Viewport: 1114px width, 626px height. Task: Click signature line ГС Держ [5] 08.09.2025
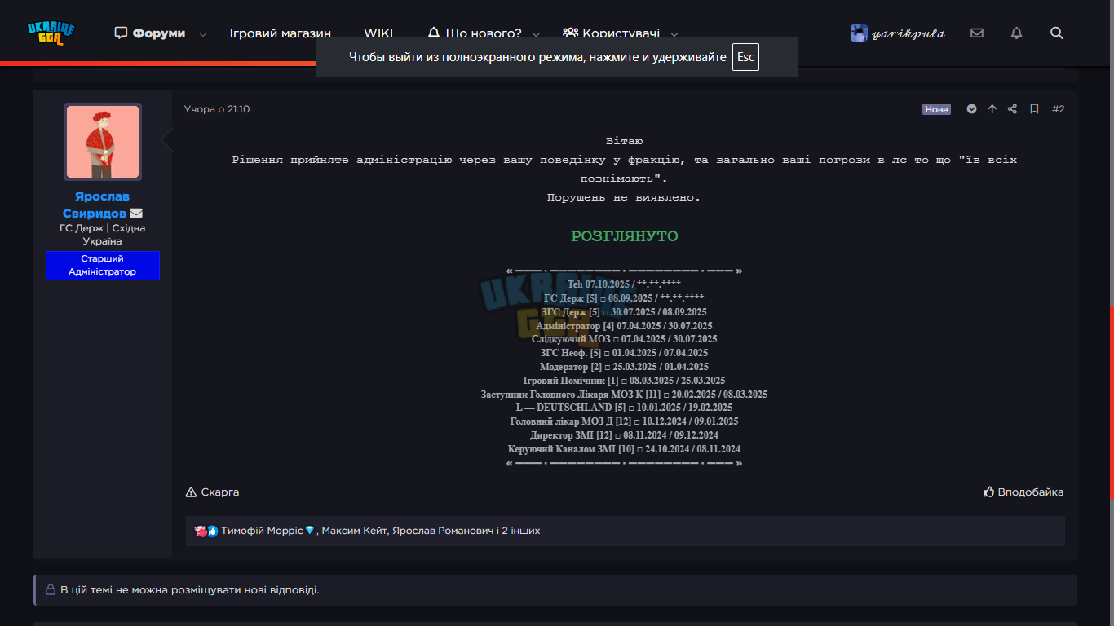pyautogui.click(x=625, y=298)
